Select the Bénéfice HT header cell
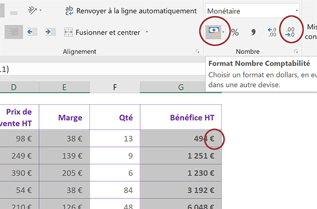Image resolution: width=317 pixels, height=209 pixels. tap(181, 117)
